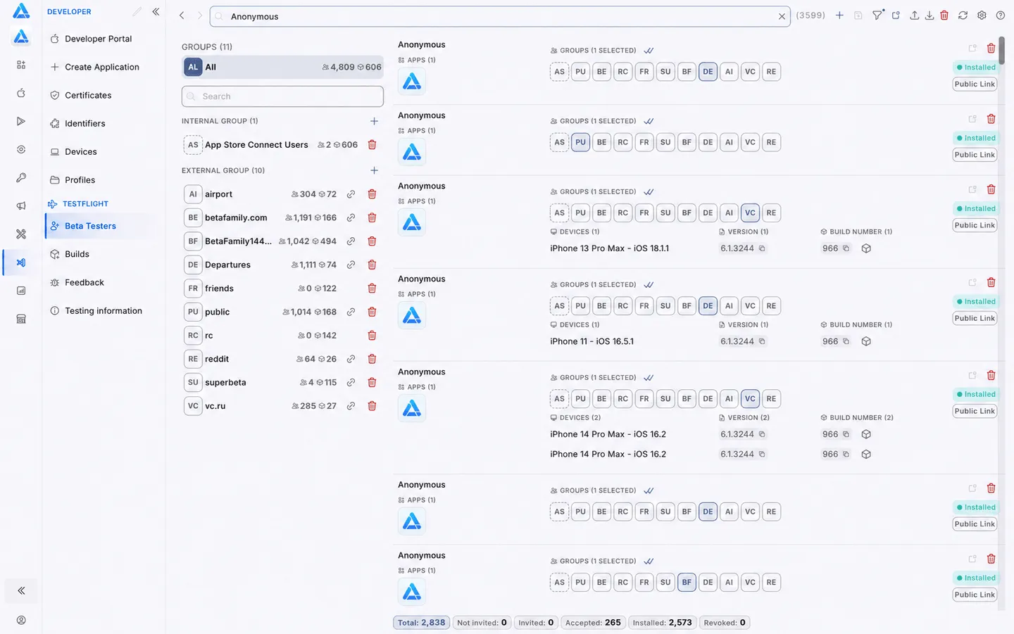This screenshot has width=1014, height=634.
Task: Toggle the RE chip on the iPhone 14 Pro Max tester
Action: coord(771,398)
